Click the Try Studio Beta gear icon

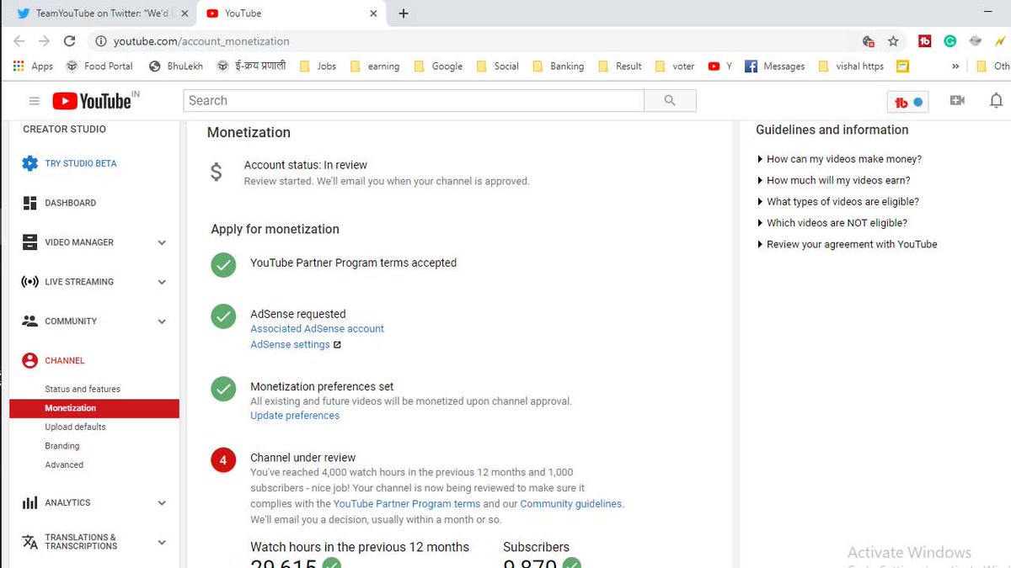point(30,163)
